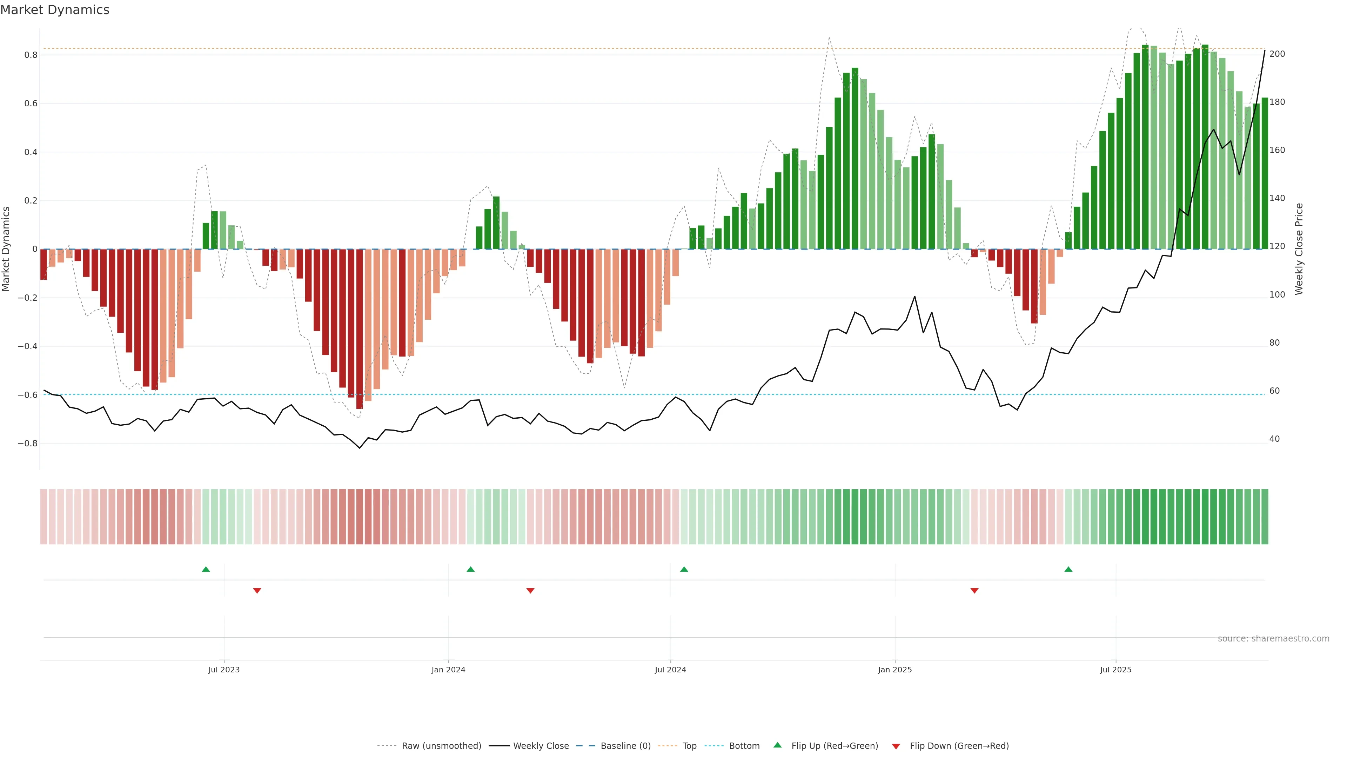Screen dimensions: 1347x758
Task: Toggle the Weekly Close legend series
Action: coord(541,746)
